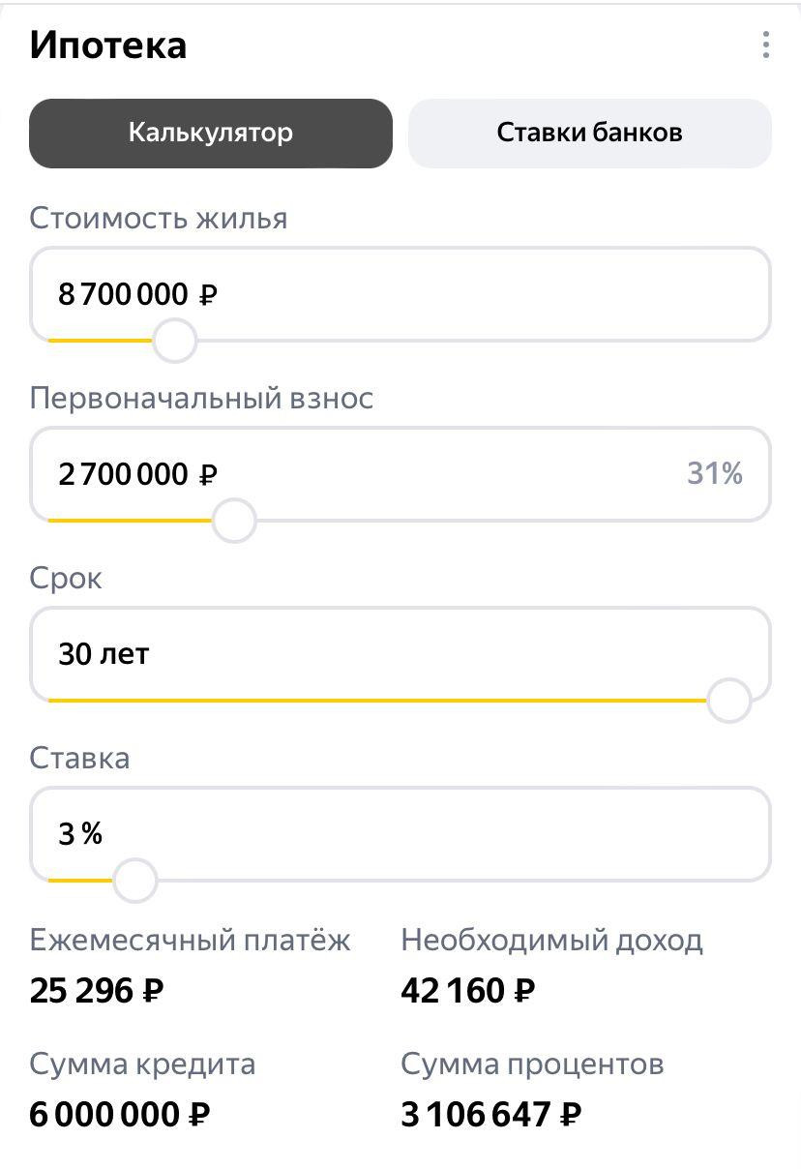Screen dimensions: 801x1169
Task: Click the Ставка slider handle
Action: tap(134, 881)
